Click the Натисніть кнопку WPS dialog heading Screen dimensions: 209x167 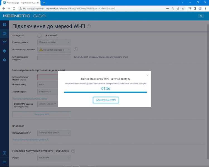point(106,79)
